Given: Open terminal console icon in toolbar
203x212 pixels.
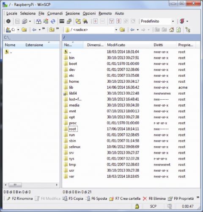Looking at the screenshot, I should tap(62, 21).
